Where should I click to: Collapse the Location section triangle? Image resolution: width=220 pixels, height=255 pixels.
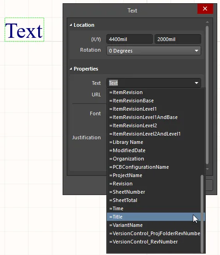pos(71,25)
